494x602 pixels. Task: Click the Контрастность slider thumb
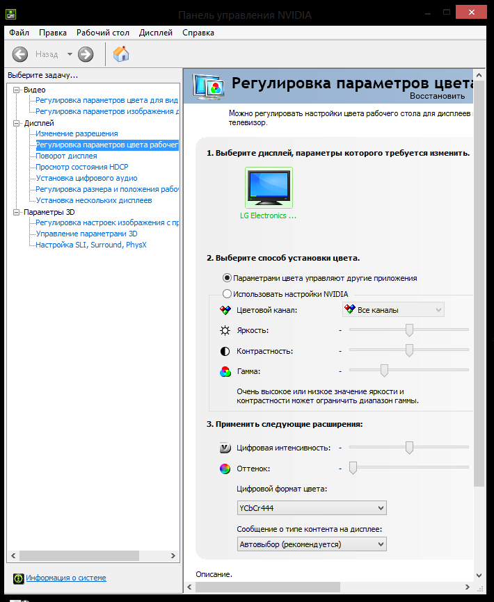pos(409,350)
